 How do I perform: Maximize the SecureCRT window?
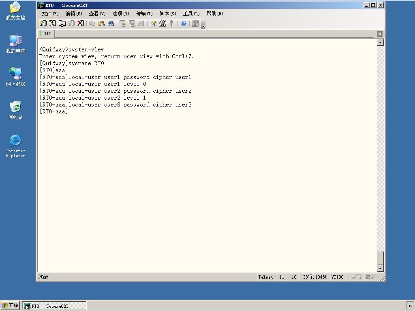tap(373, 5)
